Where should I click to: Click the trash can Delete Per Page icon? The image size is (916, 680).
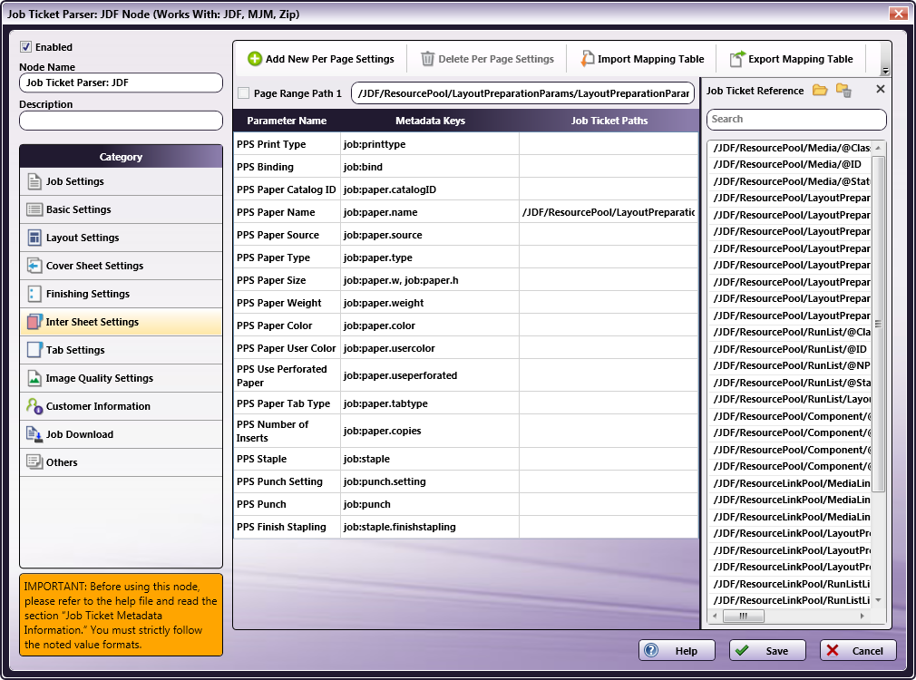coord(428,58)
